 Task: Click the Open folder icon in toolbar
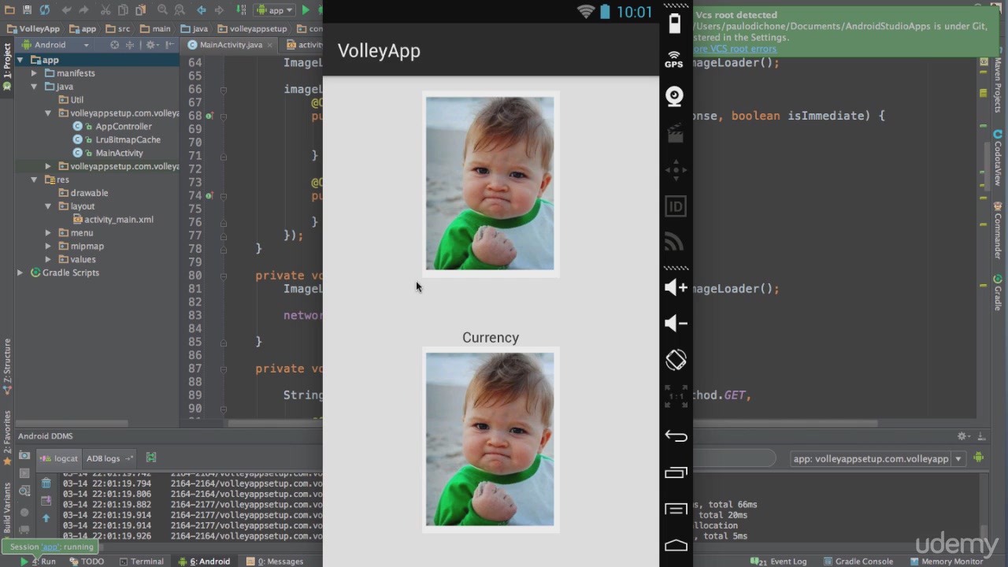(10, 10)
